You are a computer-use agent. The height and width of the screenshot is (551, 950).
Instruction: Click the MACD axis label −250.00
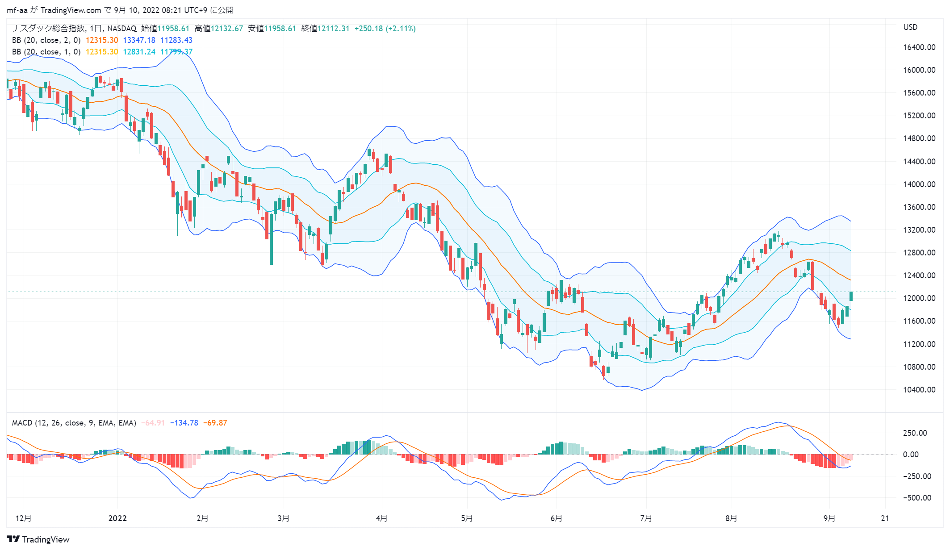[917, 476]
